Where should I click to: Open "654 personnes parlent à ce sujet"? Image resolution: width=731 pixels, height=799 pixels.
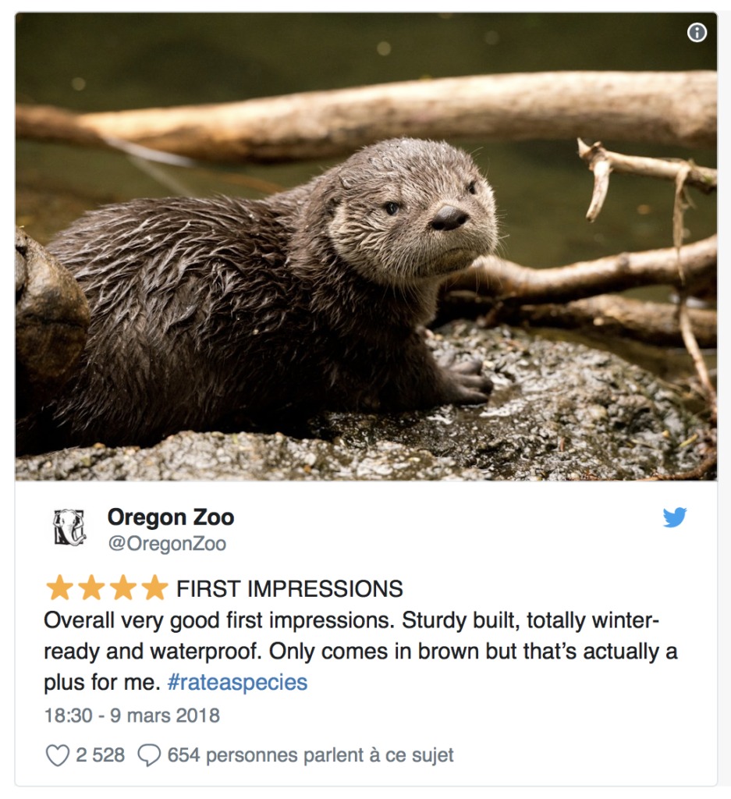[x=310, y=755]
